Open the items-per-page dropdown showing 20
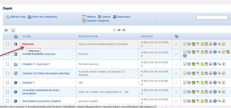The image size is (231, 108). click(x=9, y=30)
